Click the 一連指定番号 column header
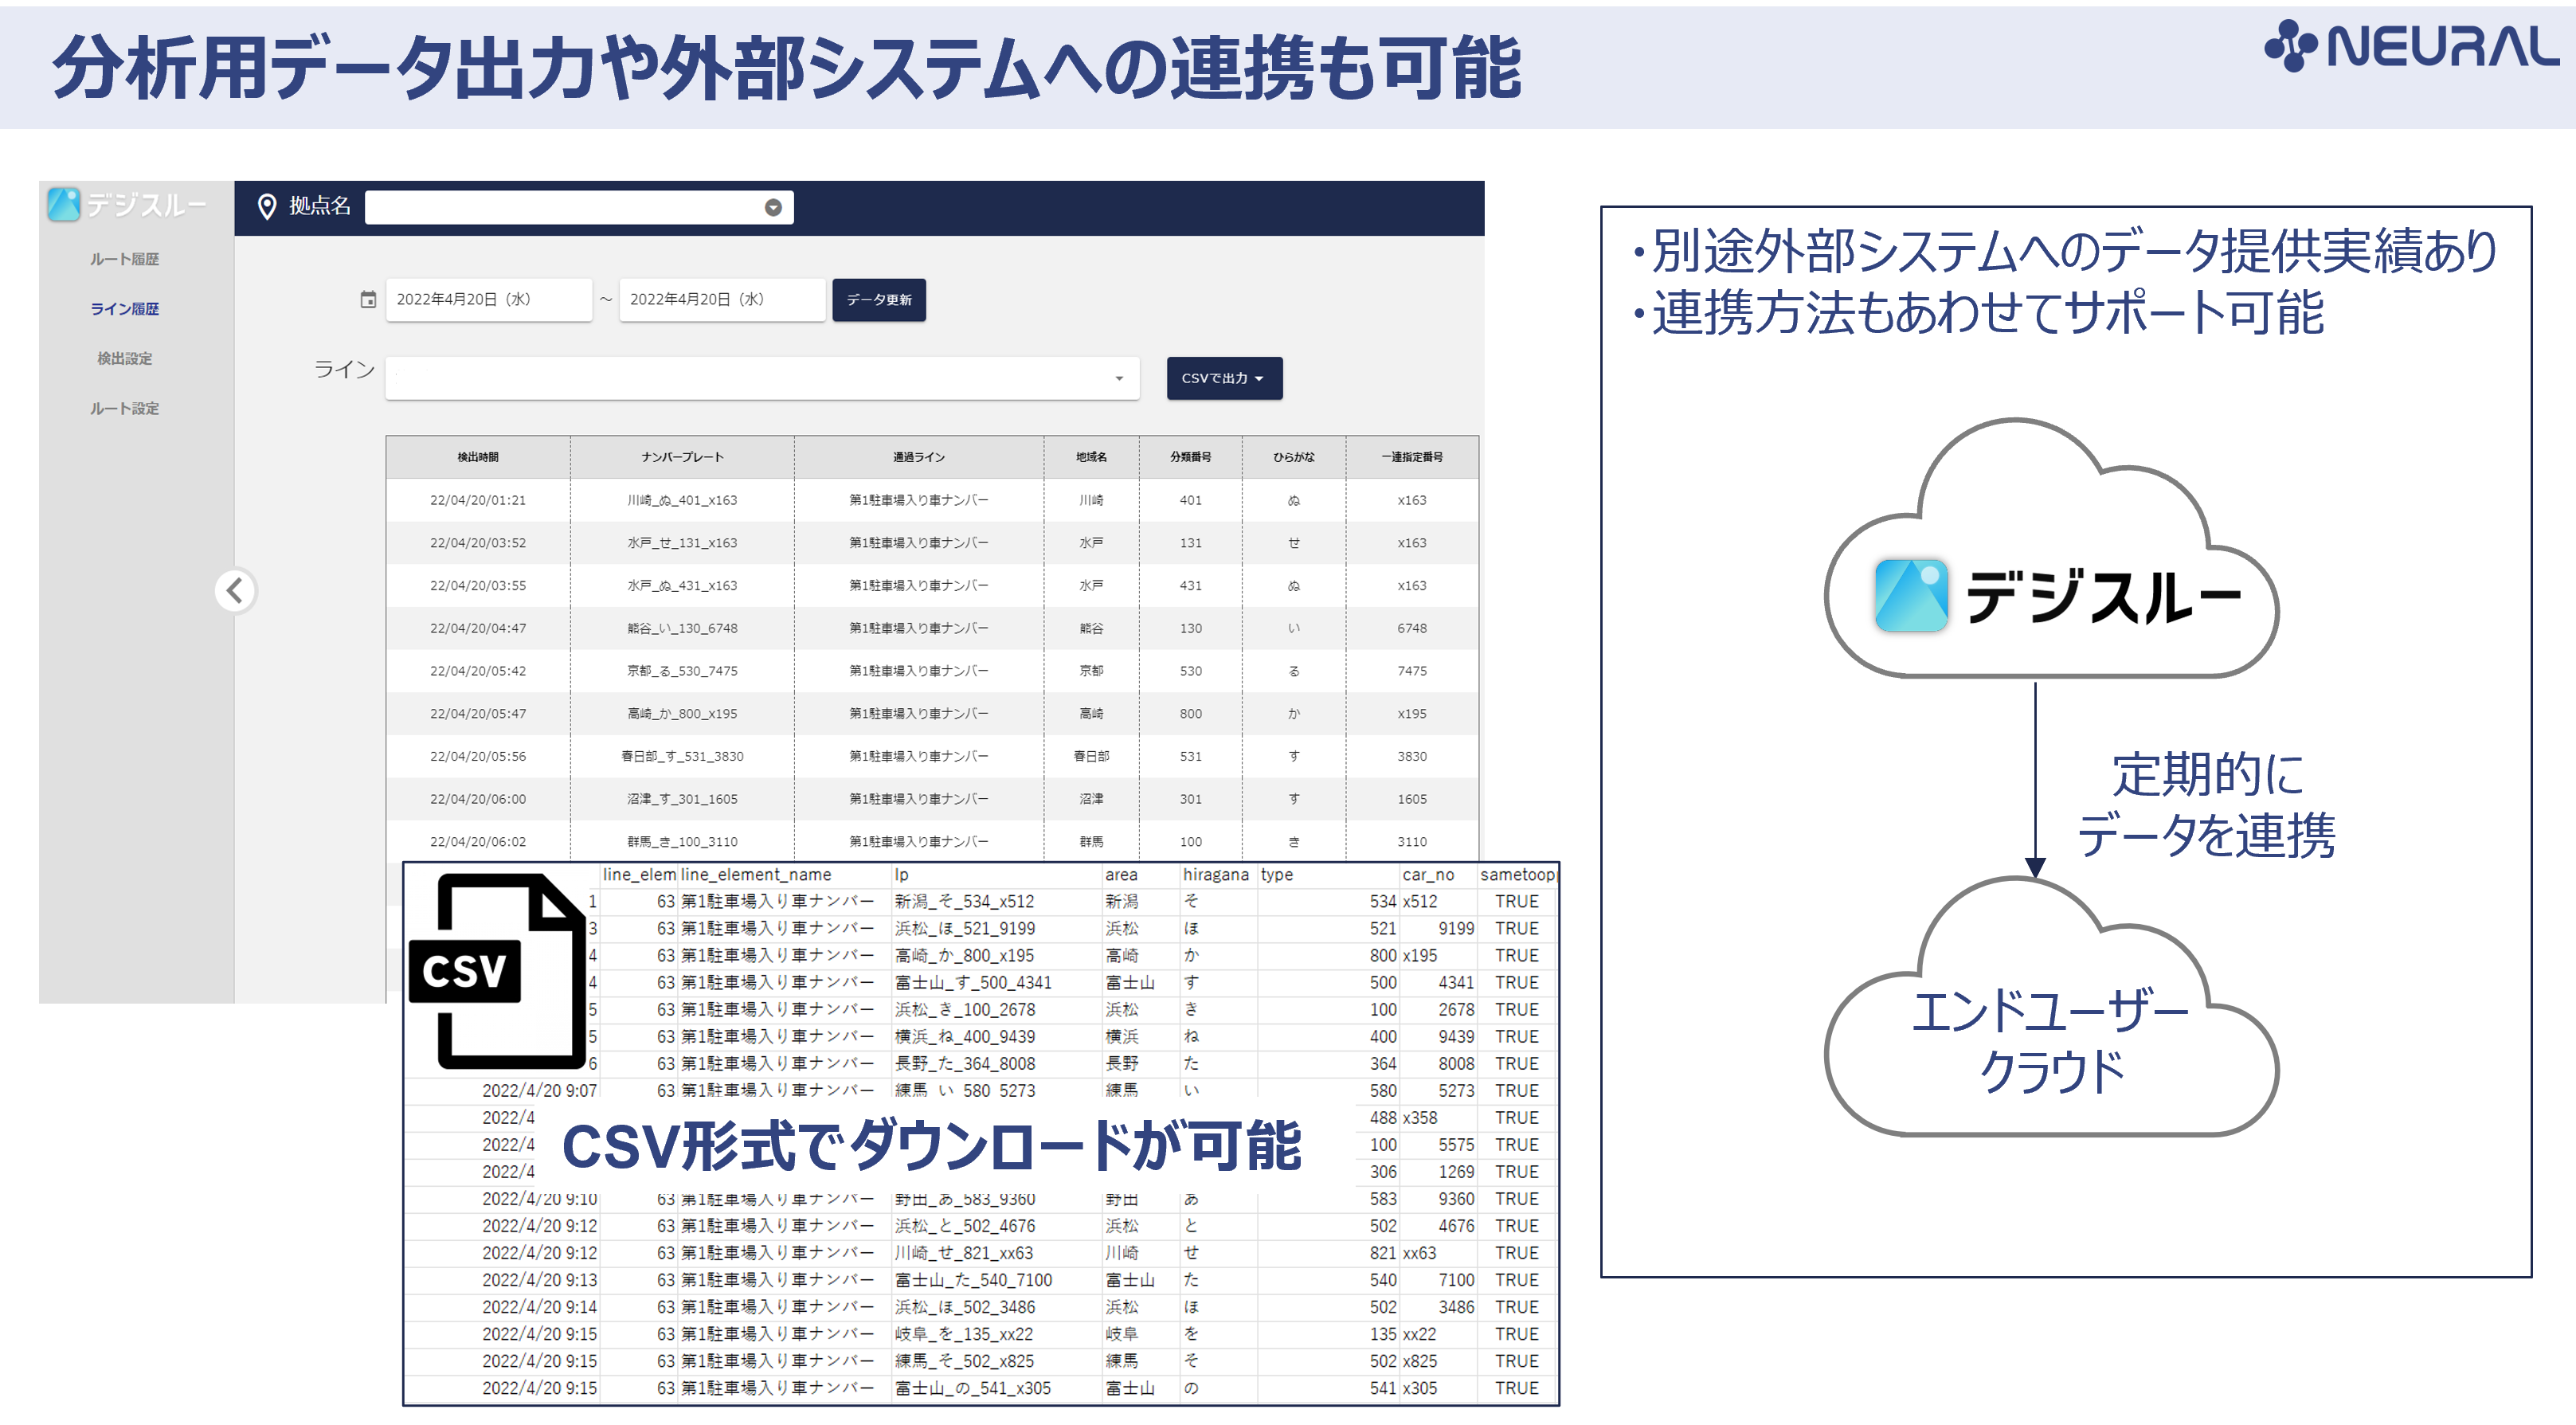The image size is (2576, 1425). (1412, 457)
